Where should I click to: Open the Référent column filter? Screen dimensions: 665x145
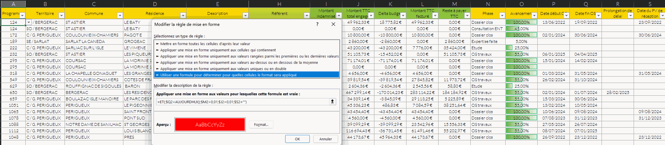click(x=307, y=16)
